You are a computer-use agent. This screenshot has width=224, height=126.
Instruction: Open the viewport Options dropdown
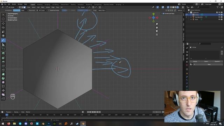[180, 10]
